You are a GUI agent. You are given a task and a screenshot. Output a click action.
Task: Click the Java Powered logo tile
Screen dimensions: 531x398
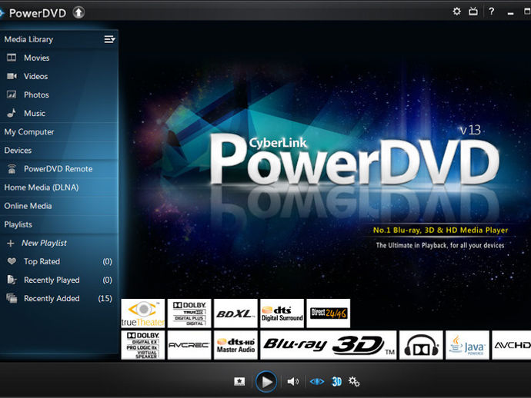coord(467,345)
